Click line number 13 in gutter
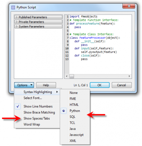The height and width of the screenshot is (146, 142). 67,59
